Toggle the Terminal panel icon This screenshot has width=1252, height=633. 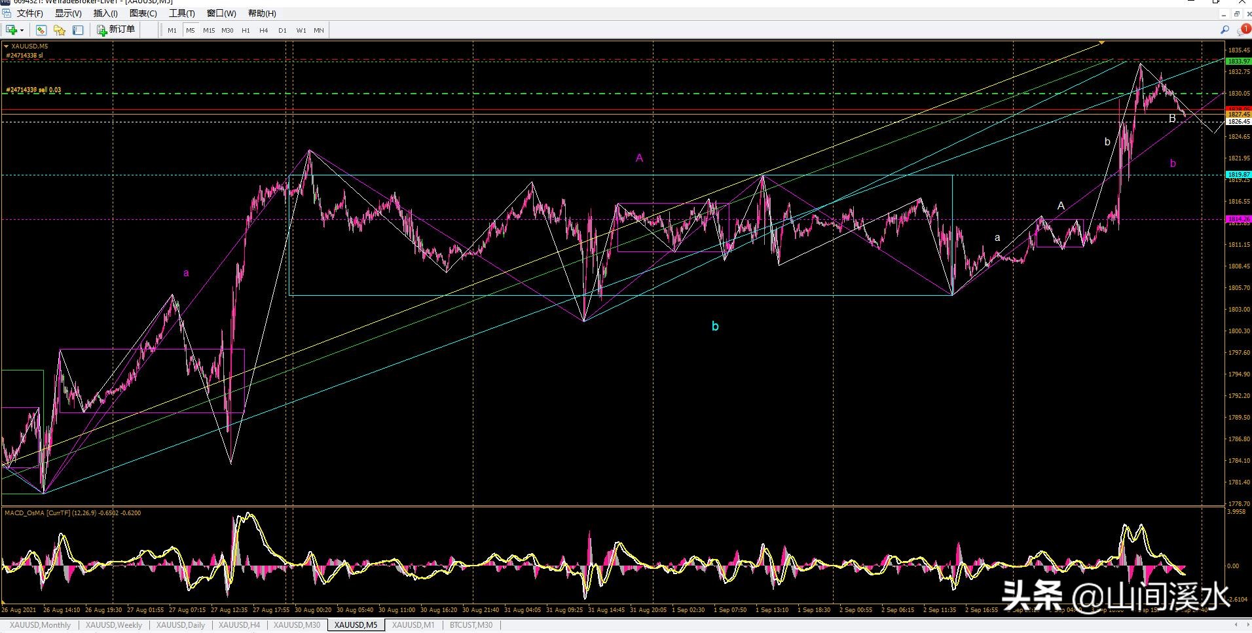pos(78,30)
